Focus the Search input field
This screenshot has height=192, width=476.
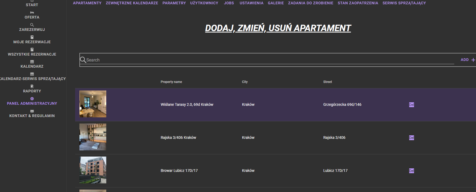(268, 60)
